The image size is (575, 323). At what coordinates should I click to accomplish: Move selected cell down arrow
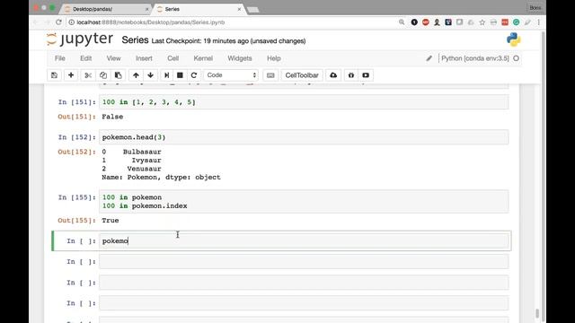point(150,75)
